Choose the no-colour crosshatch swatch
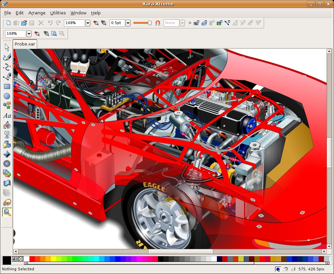Screen dimensions: 334x274 [21, 259]
